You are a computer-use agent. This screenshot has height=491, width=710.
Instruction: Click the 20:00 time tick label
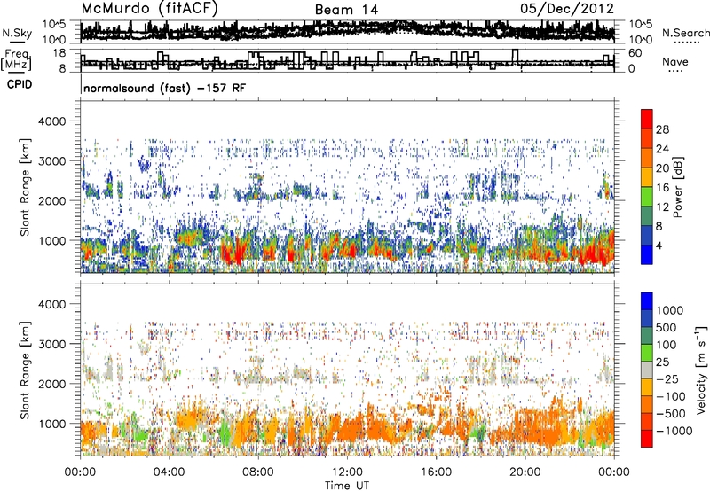(x=525, y=472)
